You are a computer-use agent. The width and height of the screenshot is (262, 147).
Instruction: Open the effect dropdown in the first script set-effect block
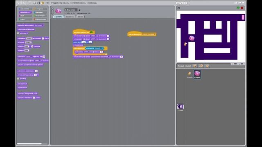[x=93, y=36]
